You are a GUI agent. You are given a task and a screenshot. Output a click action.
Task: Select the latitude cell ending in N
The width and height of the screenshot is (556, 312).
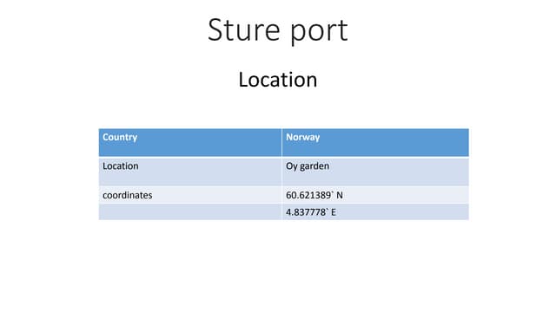(375, 195)
